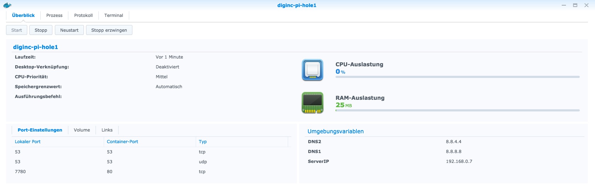Select container port 80 cell
595x189 pixels.
point(110,172)
